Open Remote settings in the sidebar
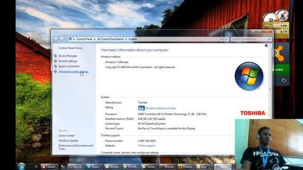Viewport: 303px width, 170px height. click(68, 61)
